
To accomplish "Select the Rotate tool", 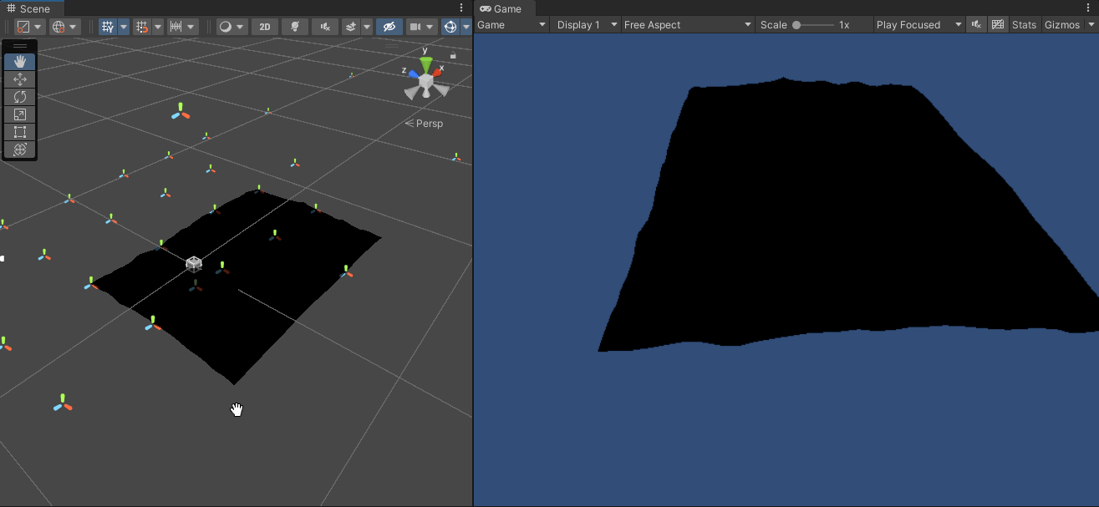I will [20, 96].
